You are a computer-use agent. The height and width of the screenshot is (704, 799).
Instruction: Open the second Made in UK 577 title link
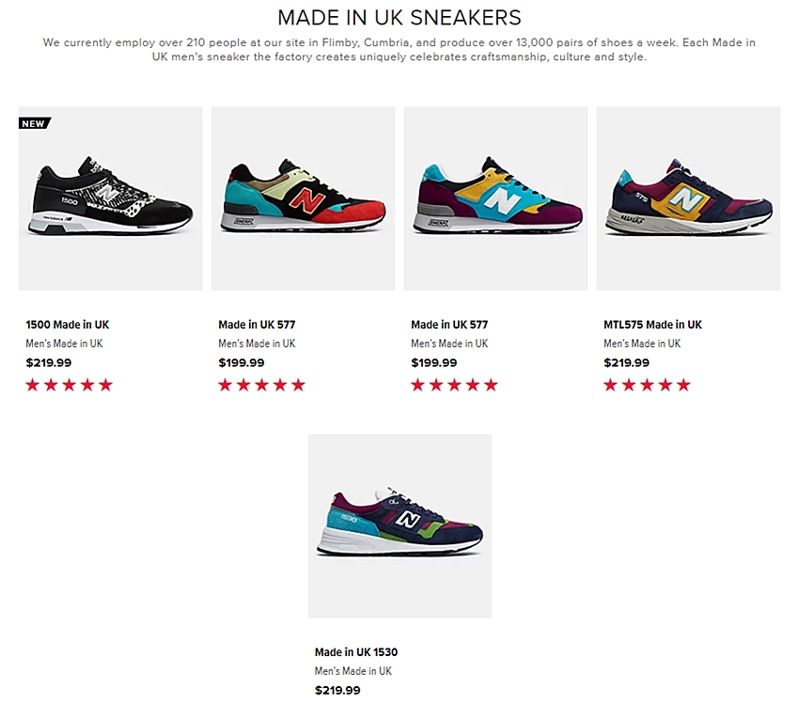pos(449,324)
